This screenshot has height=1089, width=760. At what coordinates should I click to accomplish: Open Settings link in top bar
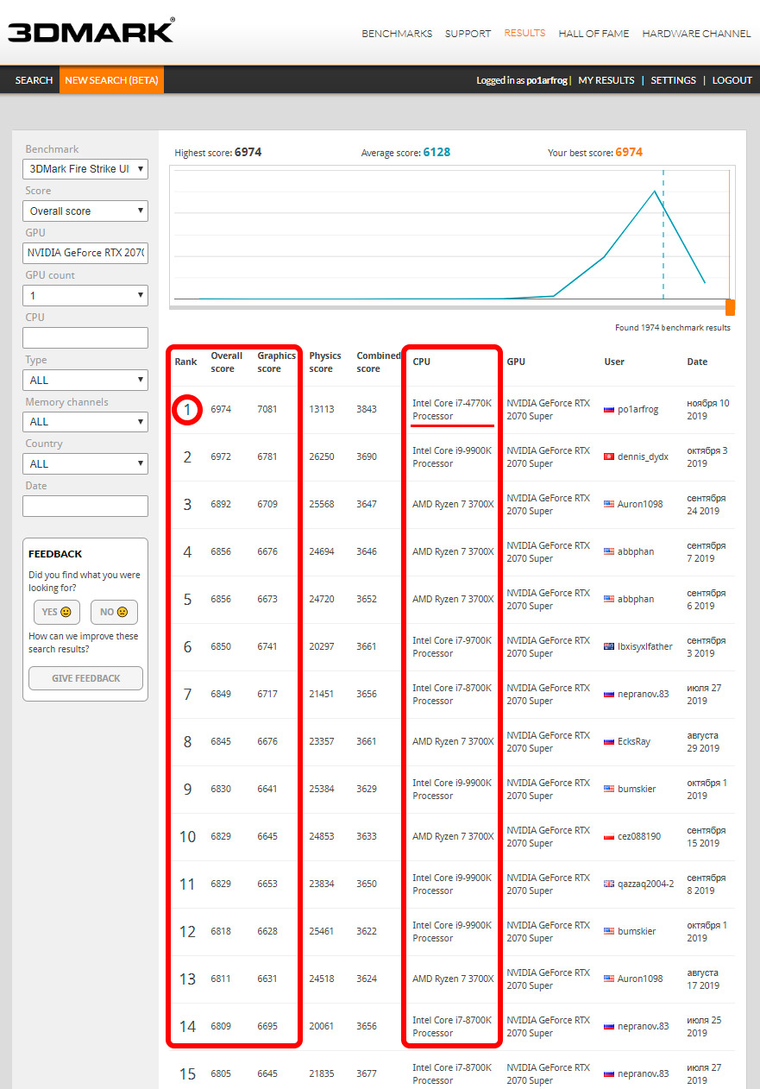click(673, 80)
